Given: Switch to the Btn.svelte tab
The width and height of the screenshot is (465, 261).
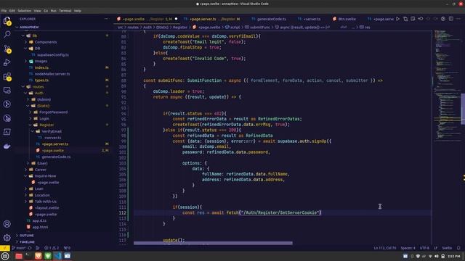Looking at the screenshot, I should (344, 19).
